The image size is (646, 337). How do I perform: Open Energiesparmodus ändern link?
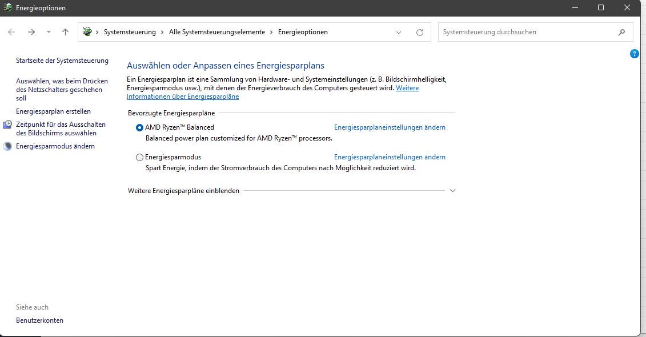tap(55, 146)
